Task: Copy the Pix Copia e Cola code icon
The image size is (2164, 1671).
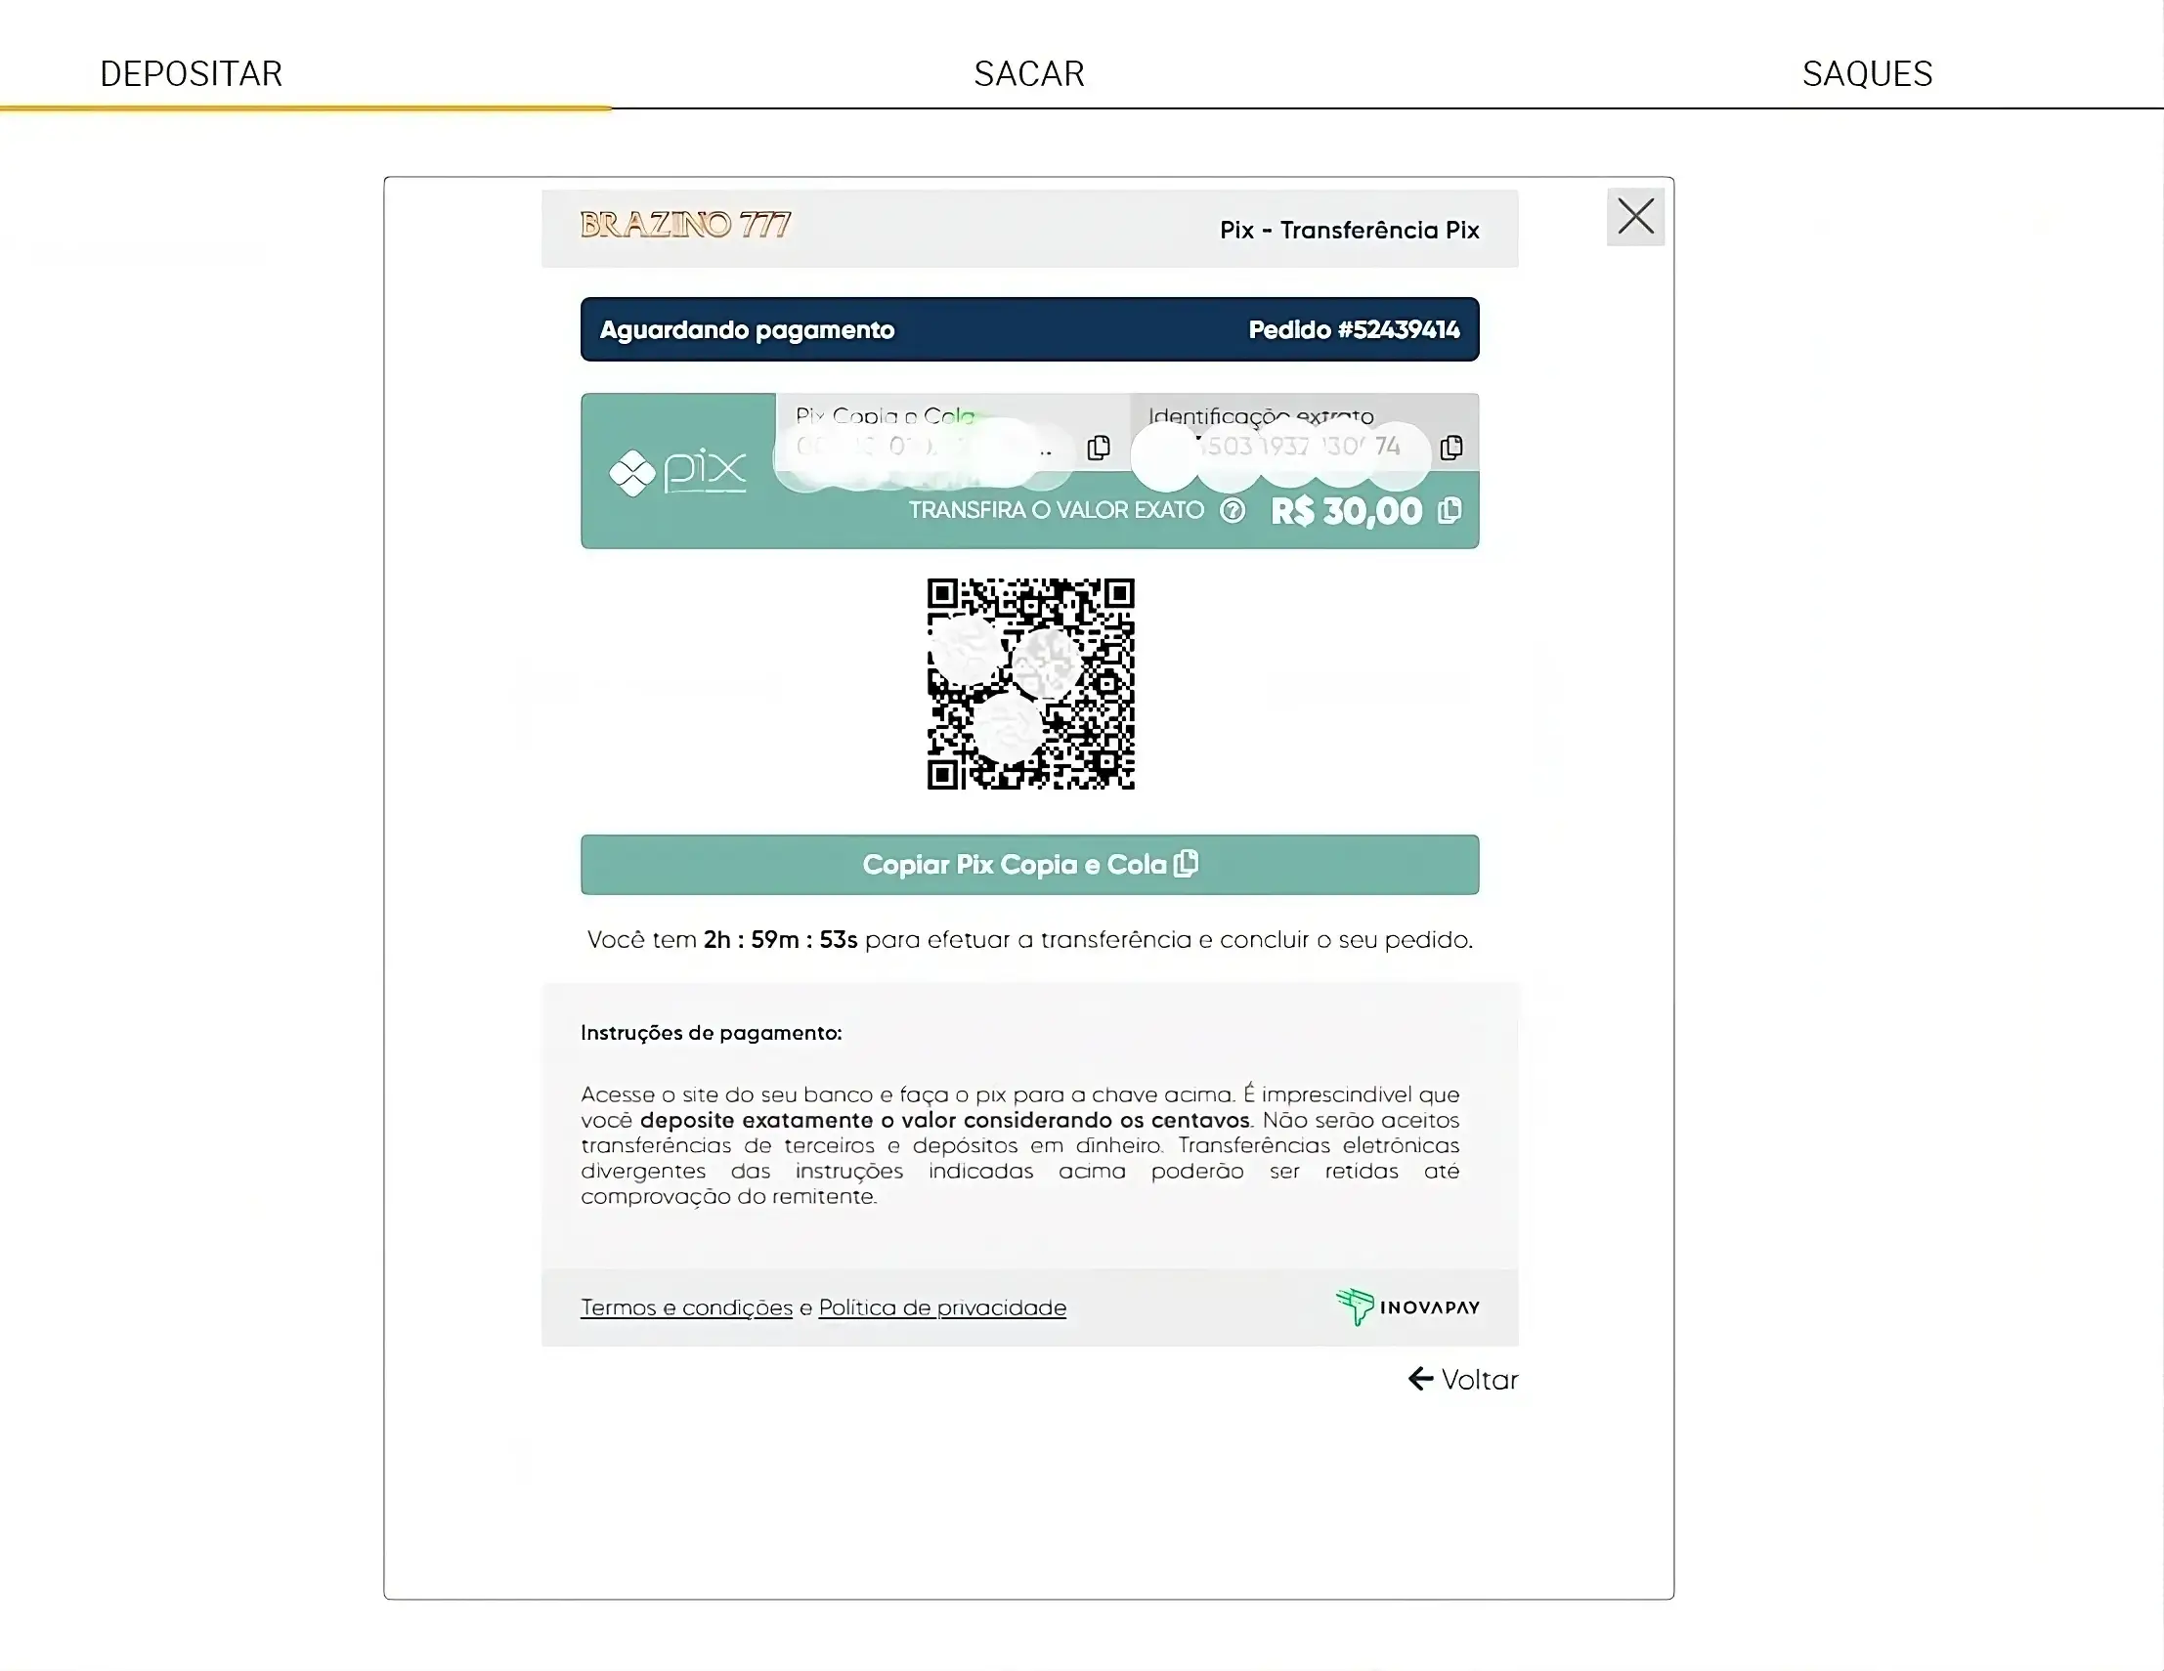Action: point(1098,448)
